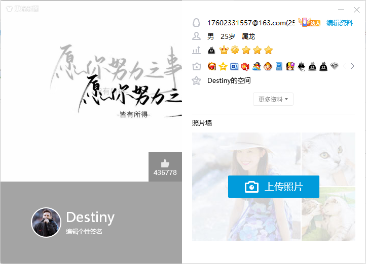
Task: Click the sun level icon
Action: (x=235, y=50)
